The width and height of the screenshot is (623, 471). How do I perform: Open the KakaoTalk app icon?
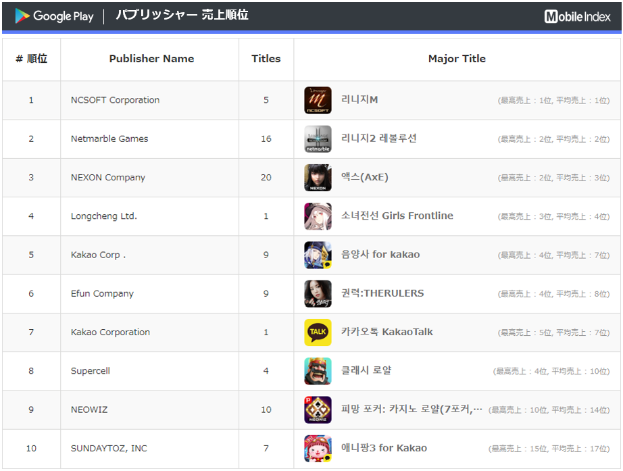click(x=318, y=332)
